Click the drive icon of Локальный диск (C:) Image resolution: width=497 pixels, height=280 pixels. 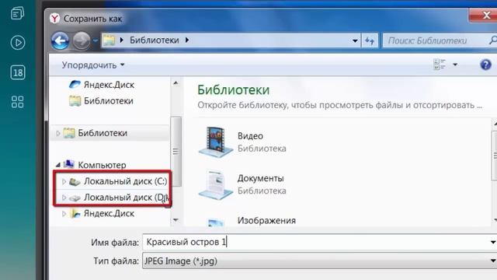75,181
